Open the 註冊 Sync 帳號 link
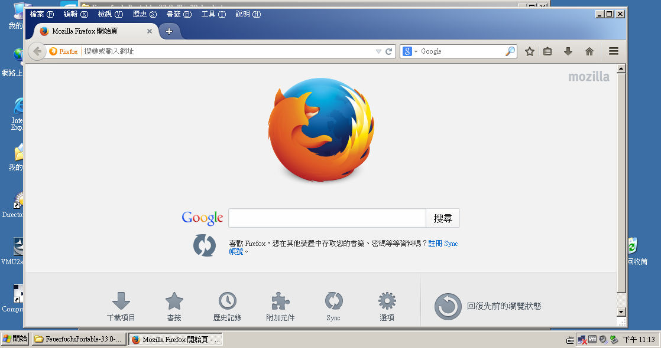Image resolution: width=661 pixels, height=348 pixels. coord(443,244)
